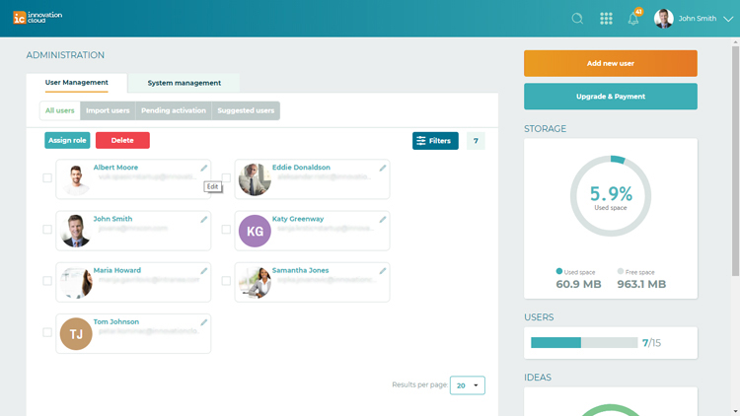Image resolution: width=740 pixels, height=416 pixels.
Task: Click the John Smith card avatar photo
Action: point(76,231)
